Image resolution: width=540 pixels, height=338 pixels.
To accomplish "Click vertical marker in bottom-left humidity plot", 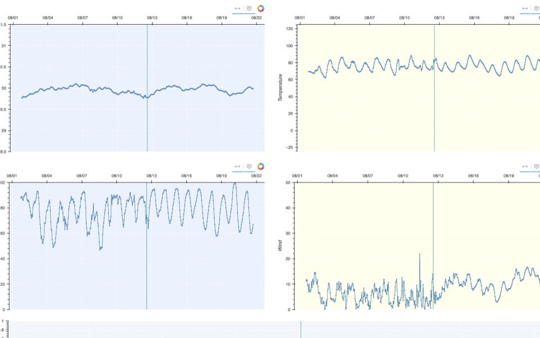I will coord(146,246).
